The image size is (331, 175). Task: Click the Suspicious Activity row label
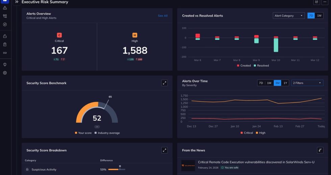[44, 170]
